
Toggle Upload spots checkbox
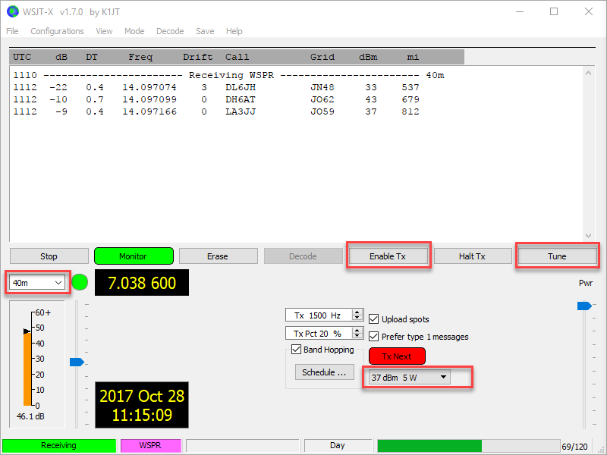pyautogui.click(x=373, y=319)
